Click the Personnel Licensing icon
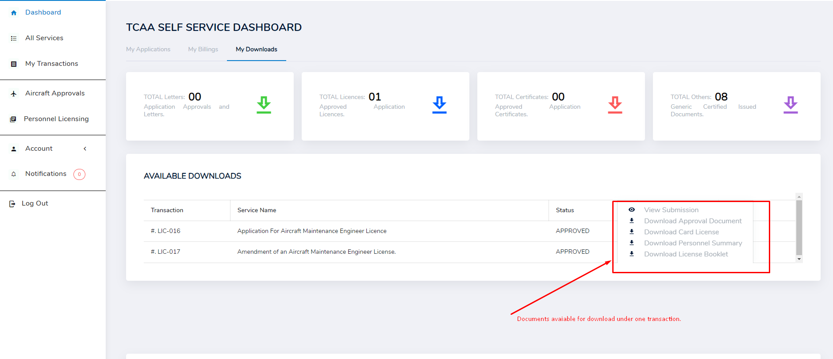The image size is (833, 359). click(13, 119)
